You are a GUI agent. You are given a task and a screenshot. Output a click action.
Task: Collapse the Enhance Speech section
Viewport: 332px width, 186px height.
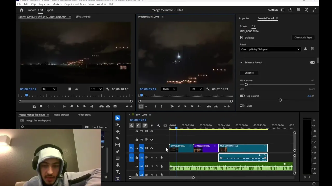tap(241, 63)
